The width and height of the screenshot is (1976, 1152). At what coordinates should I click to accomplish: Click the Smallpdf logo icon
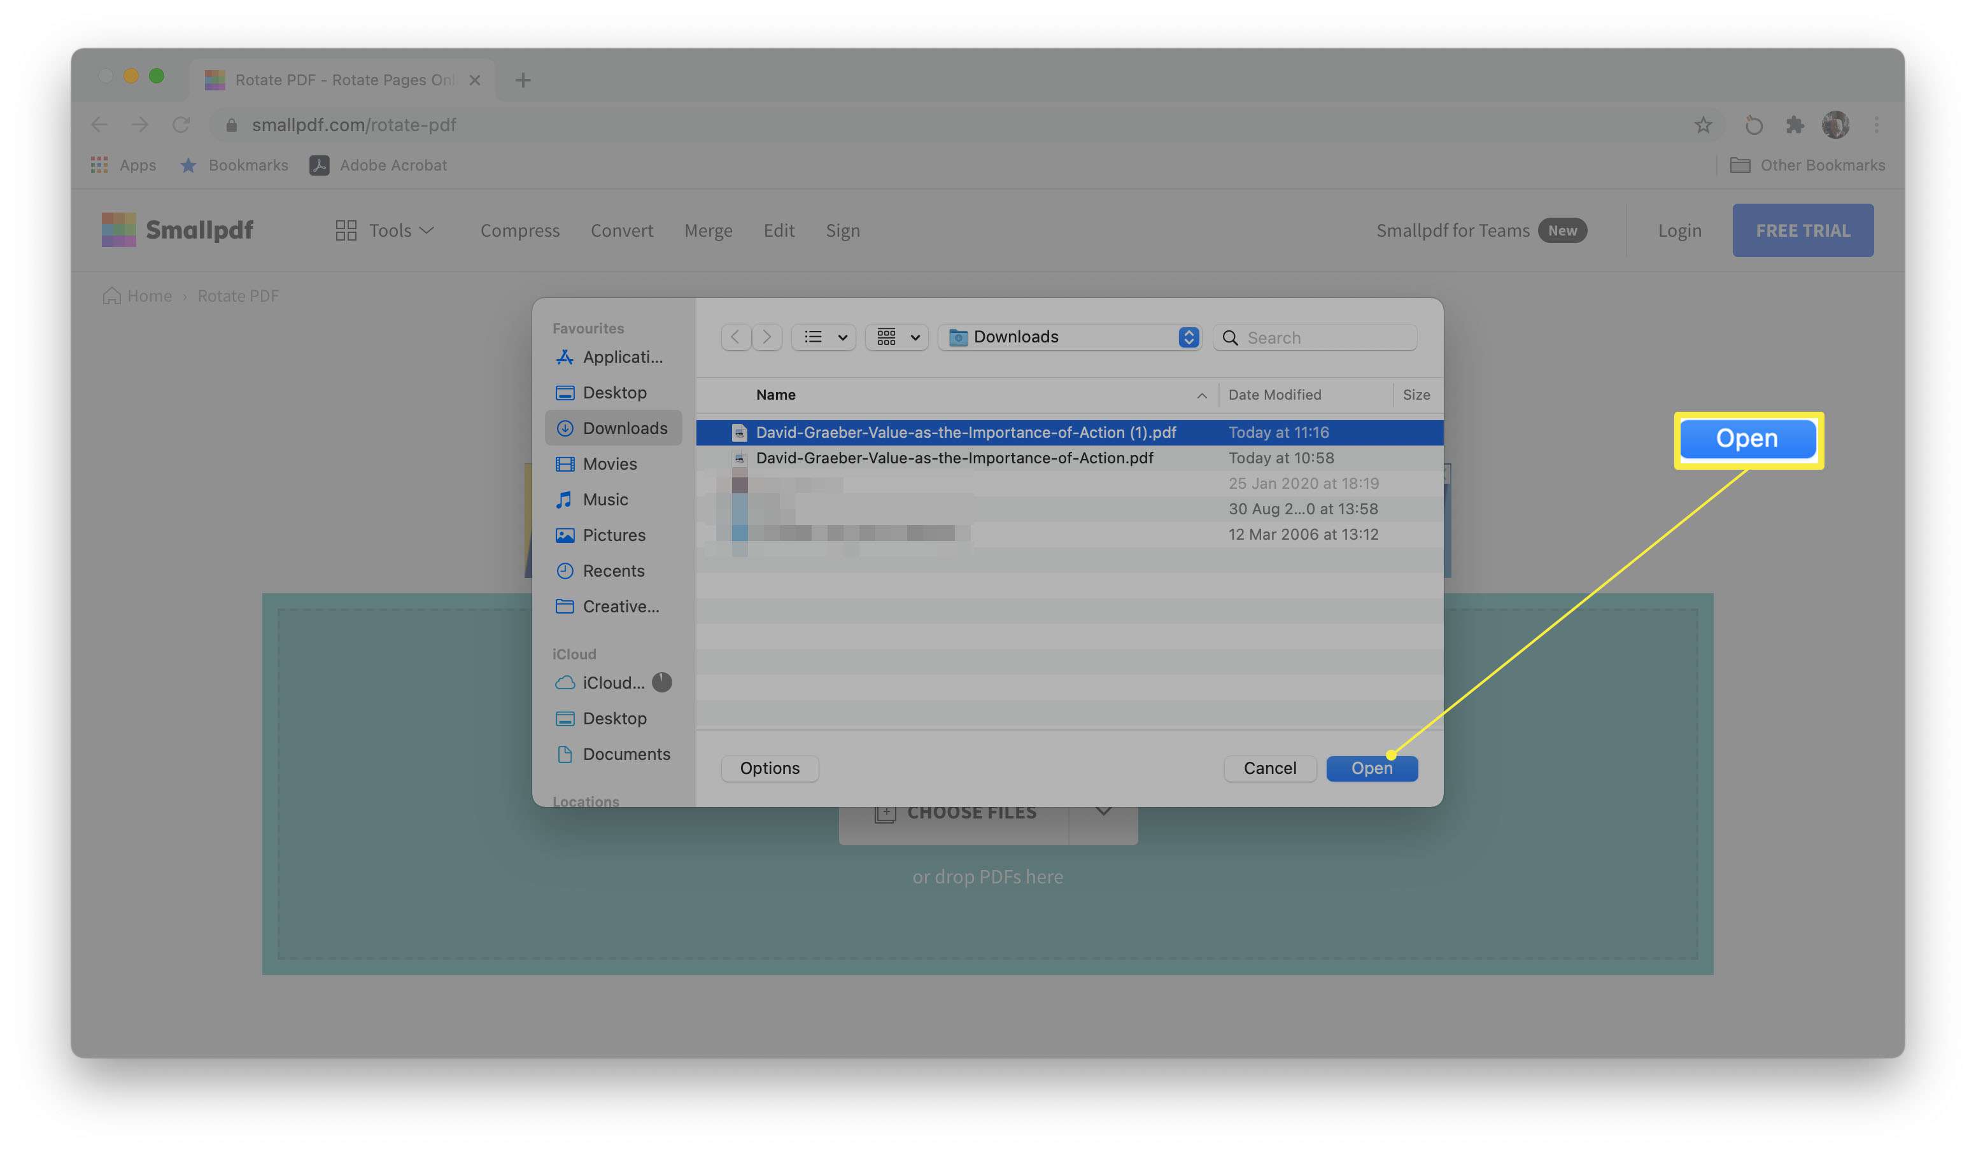tap(118, 229)
